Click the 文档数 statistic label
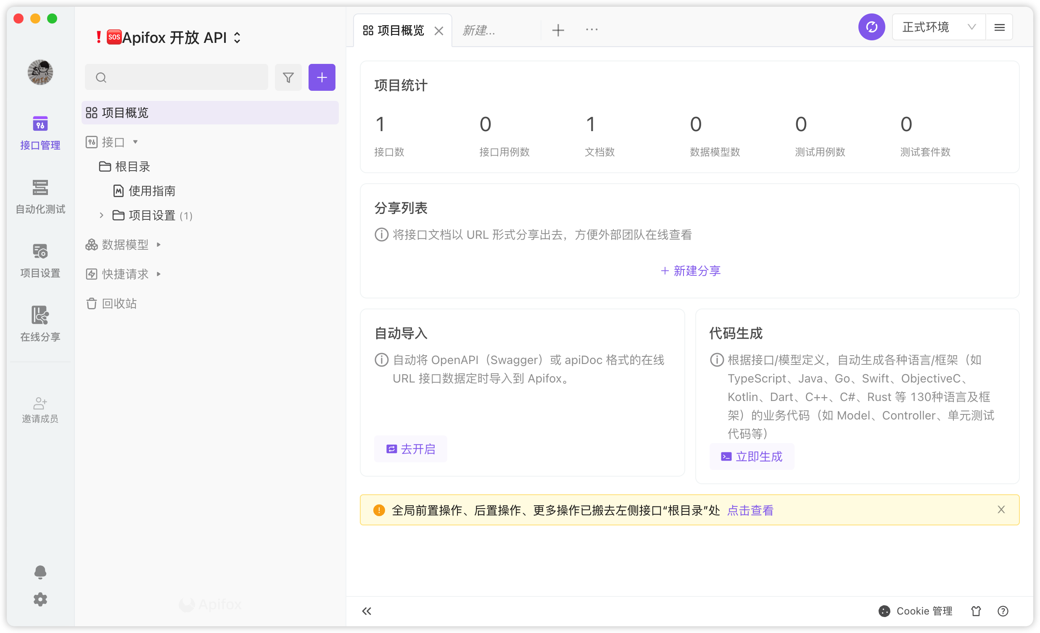Viewport: 1040px width, 633px height. coord(599,152)
